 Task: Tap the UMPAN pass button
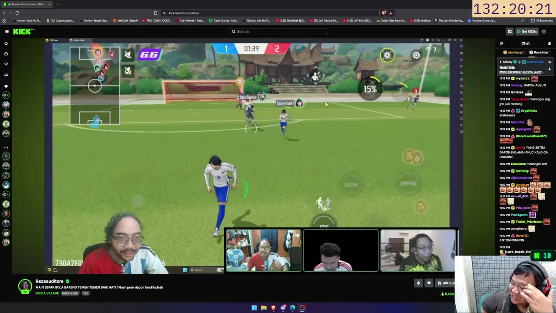click(408, 183)
